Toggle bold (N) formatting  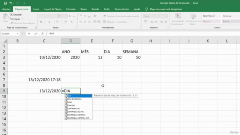41,22
